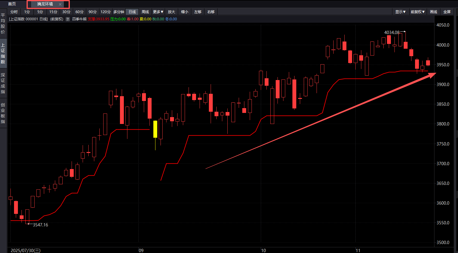
Task: Open the 平均股价 side tab
Action: pos(3,24)
